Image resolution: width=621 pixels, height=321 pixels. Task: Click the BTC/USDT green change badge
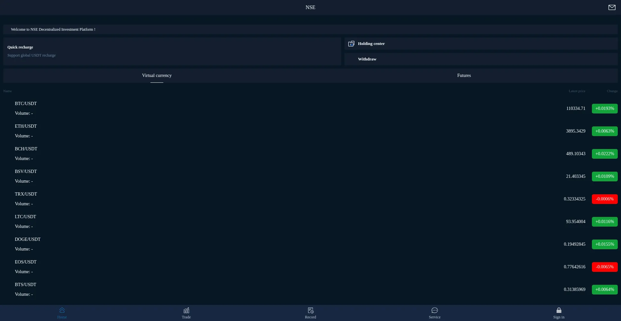pos(605,109)
